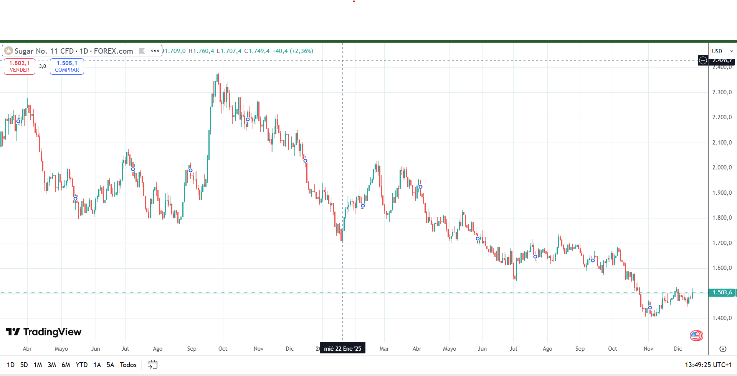737x376 pixels.
Task: Select the Todos time range
Action: pyautogui.click(x=128, y=365)
